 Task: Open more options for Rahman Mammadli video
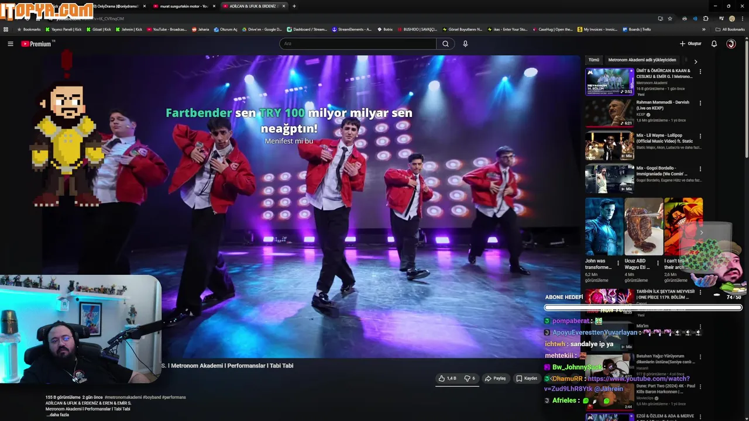pyautogui.click(x=700, y=103)
